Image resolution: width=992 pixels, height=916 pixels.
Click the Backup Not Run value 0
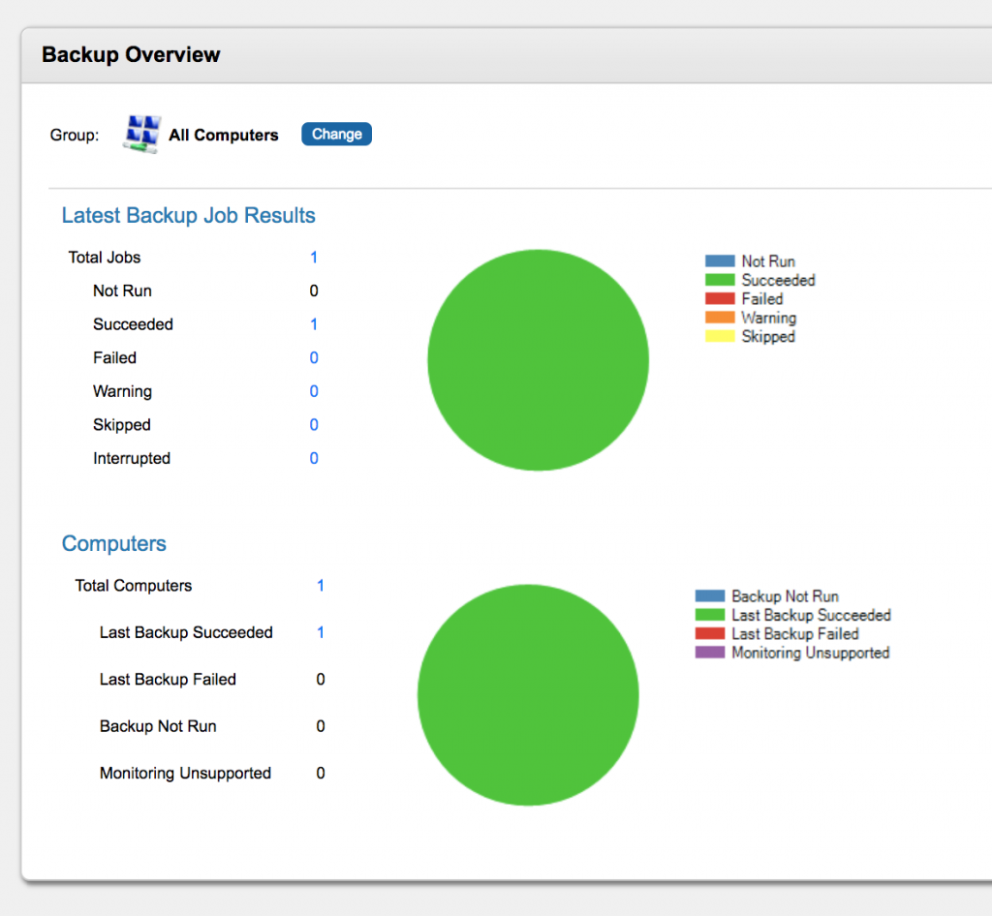[x=321, y=725]
